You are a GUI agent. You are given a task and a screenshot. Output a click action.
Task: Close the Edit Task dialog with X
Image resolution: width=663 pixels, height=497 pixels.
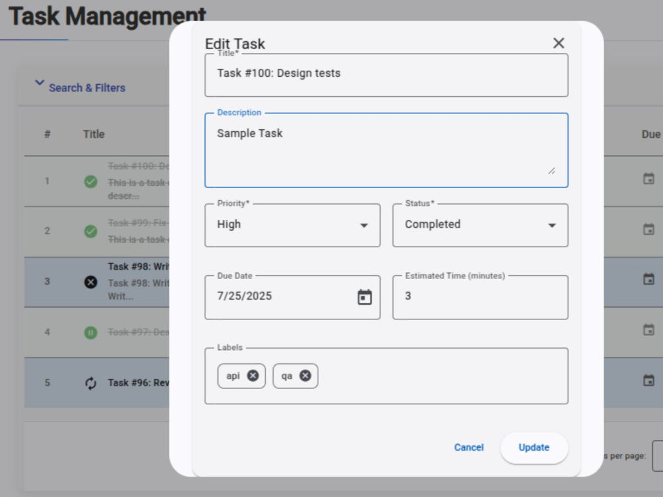click(558, 43)
